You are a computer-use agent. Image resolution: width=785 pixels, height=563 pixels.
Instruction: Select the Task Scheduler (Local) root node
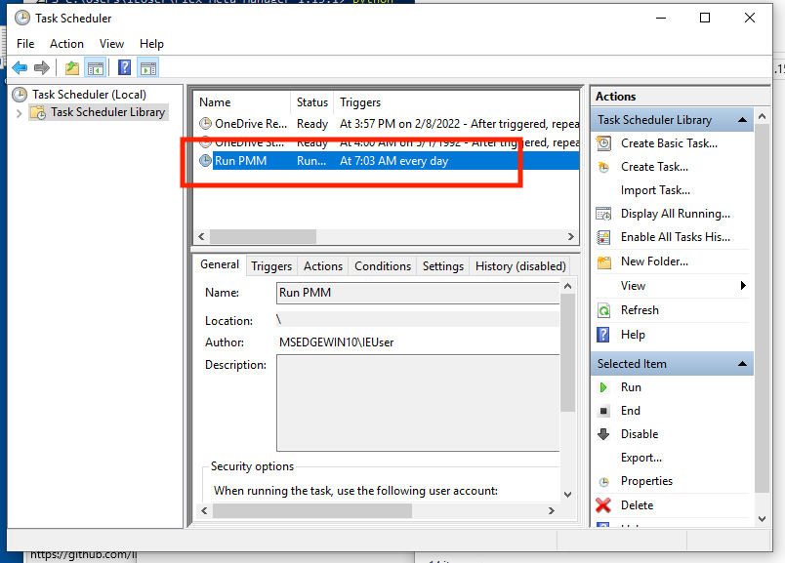89,95
